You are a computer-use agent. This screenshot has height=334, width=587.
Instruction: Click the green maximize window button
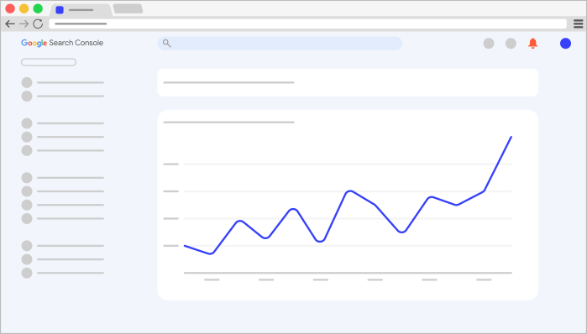pos(38,8)
